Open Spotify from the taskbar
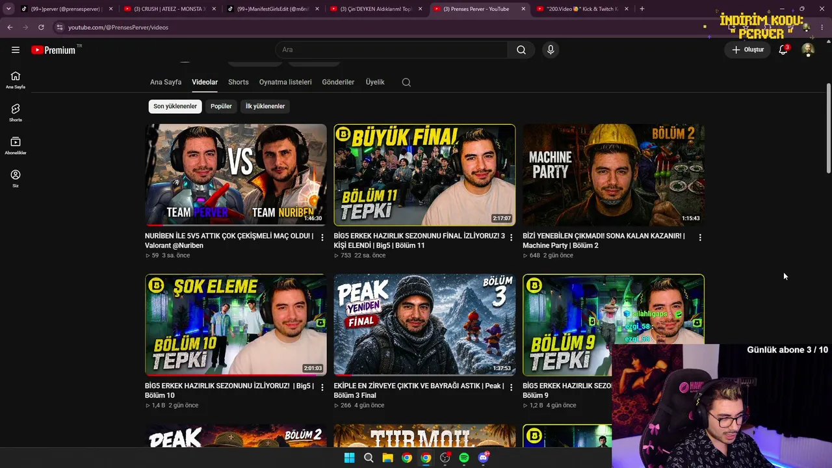This screenshot has width=832, height=468. (464, 458)
